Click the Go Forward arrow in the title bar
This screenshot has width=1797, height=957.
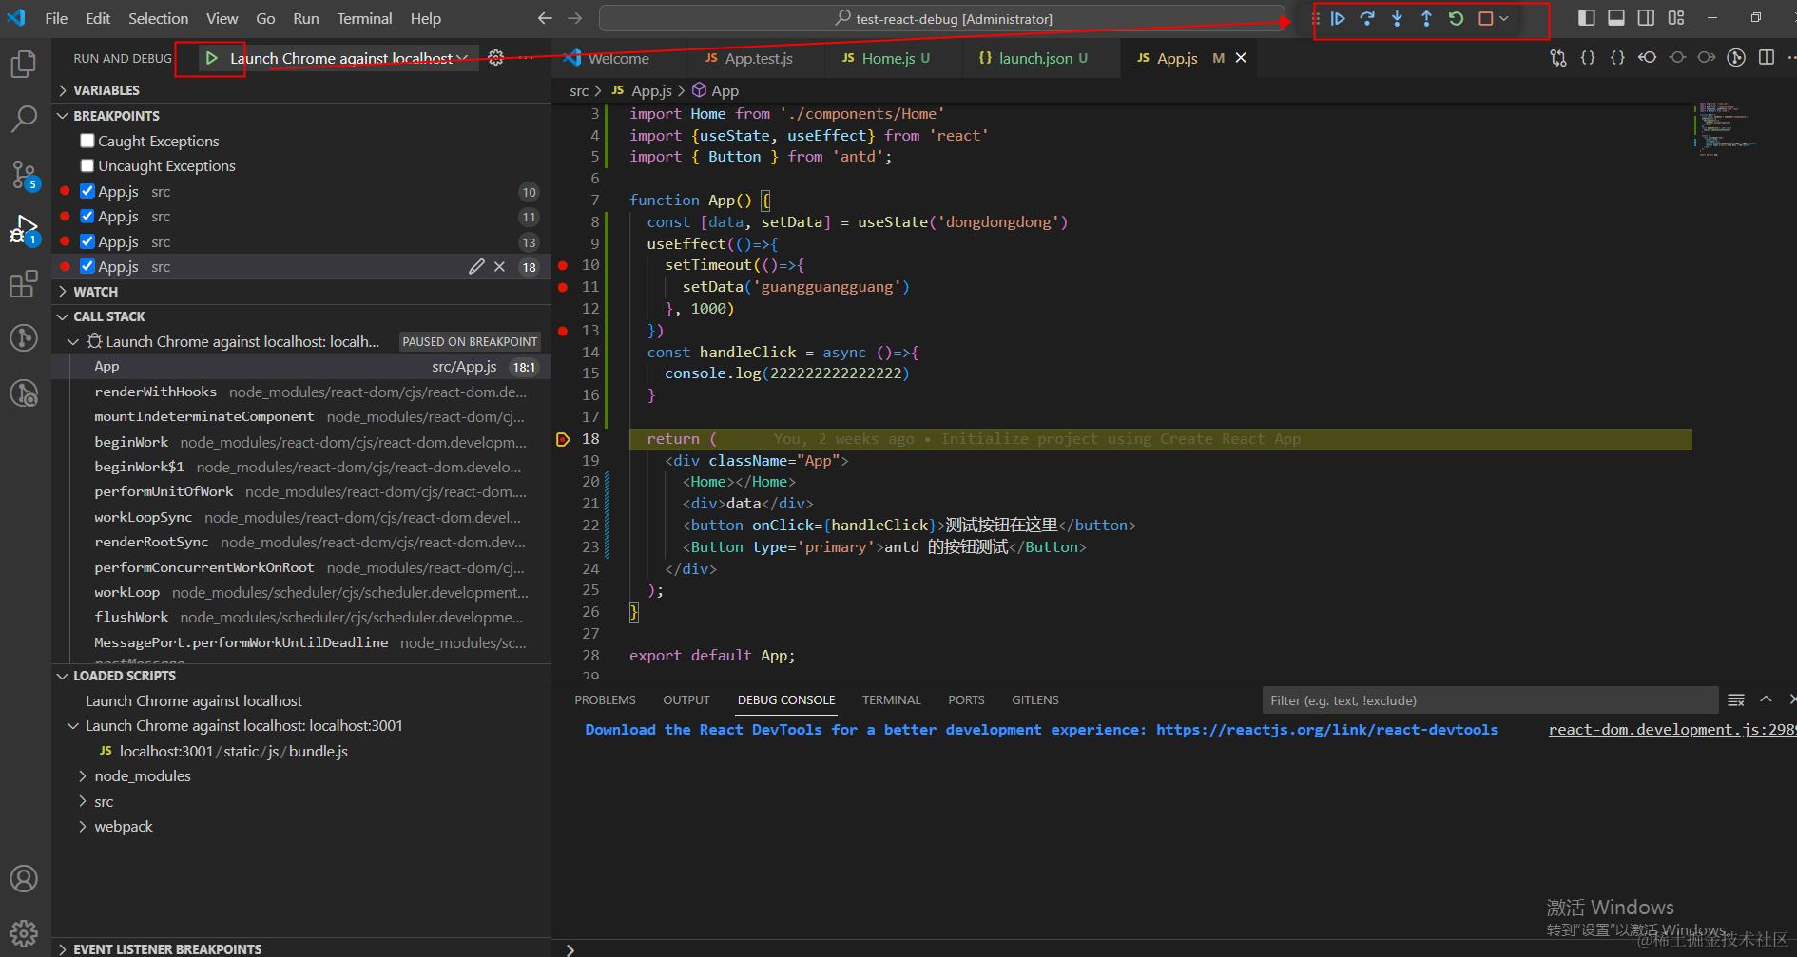574,18
